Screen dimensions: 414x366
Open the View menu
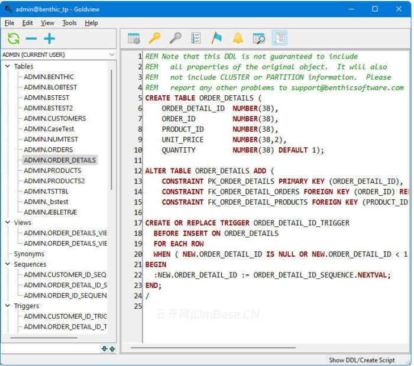click(x=47, y=23)
